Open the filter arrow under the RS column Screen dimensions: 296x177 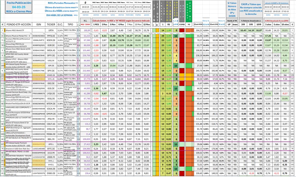coord(171,33)
